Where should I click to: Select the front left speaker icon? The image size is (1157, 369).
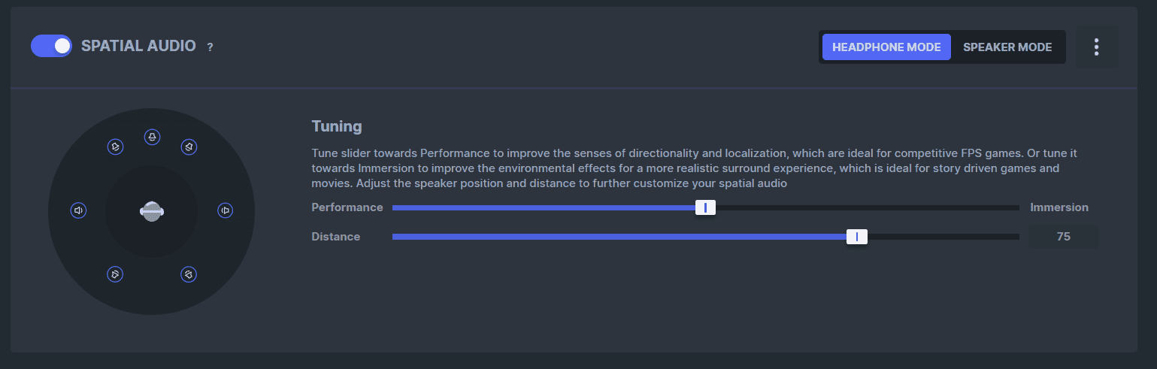[x=115, y=147]
